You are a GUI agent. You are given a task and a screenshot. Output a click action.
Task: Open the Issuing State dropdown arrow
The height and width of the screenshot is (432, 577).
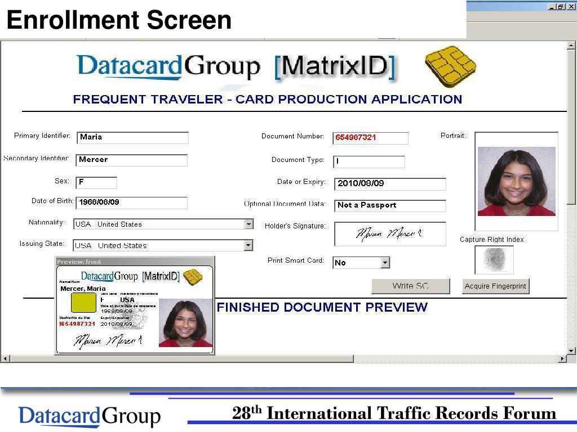click(x=248, y=245)
